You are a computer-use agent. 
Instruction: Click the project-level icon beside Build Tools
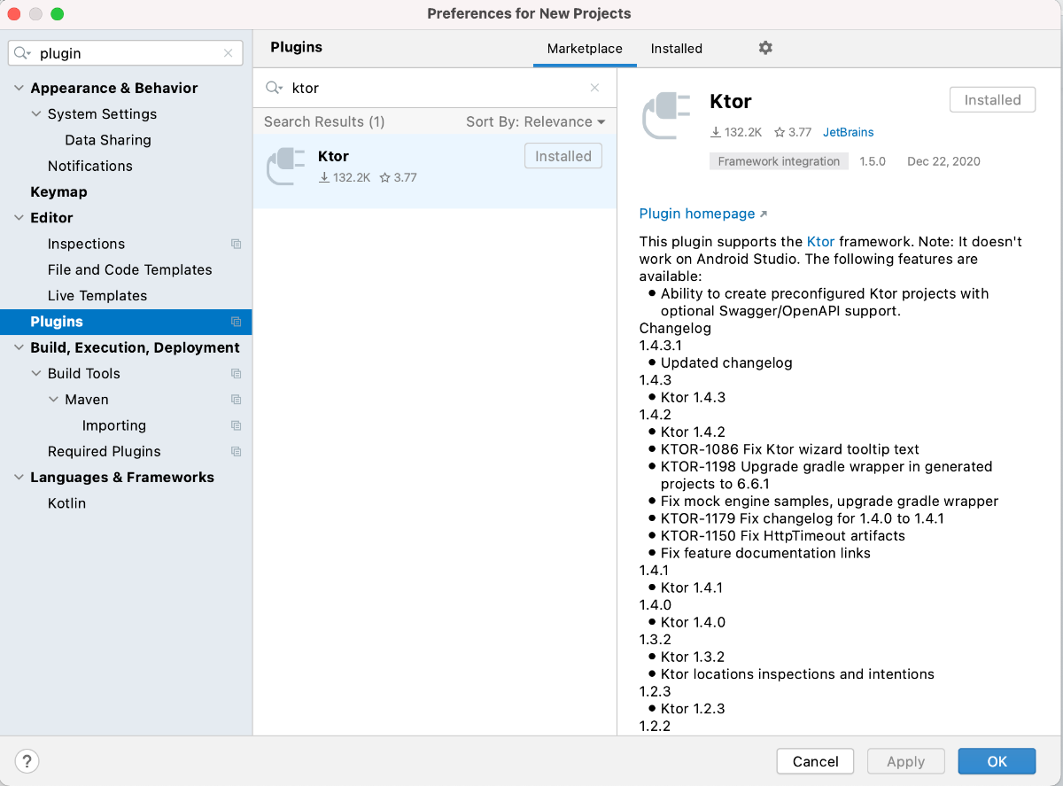pos(236,374)
